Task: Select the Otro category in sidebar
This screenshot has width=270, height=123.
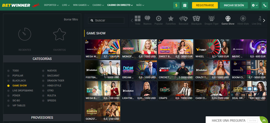Action: (50, 91)
